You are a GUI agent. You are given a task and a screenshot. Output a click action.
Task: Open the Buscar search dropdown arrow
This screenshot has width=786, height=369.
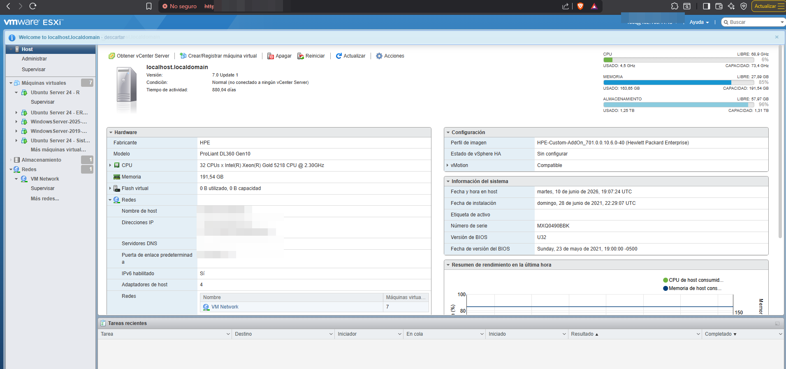[782, 22]
